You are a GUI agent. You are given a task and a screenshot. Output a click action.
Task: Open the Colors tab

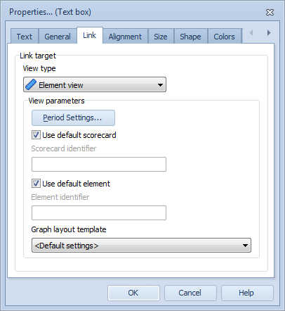click(x=224, y=37)
